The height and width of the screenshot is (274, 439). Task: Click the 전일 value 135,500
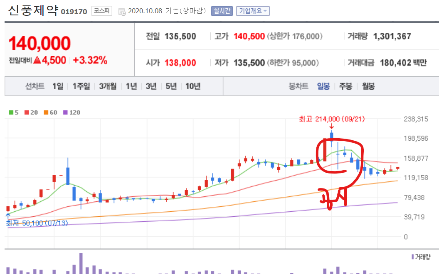180,37
